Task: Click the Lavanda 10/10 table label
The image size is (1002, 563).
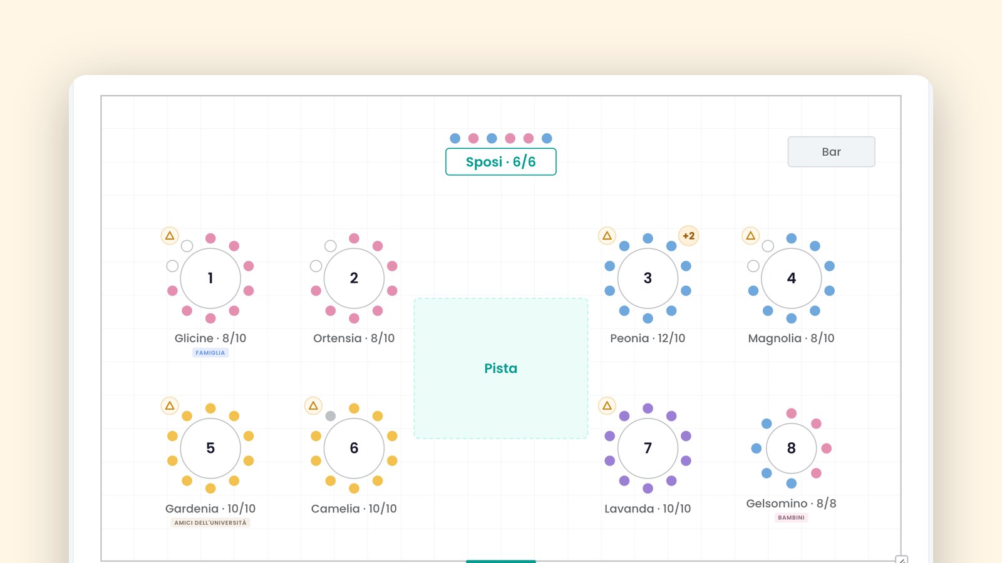Action: [x=648, y=509]
